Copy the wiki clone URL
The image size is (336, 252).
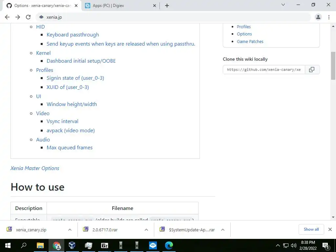(x=312, y=70)
